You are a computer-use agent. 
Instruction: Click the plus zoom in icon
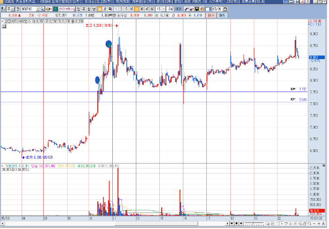tap(319, 223)
